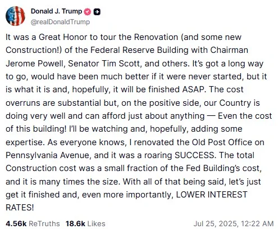
Task: Open the flag-themed profile avatar
Action: click(15, 16)
